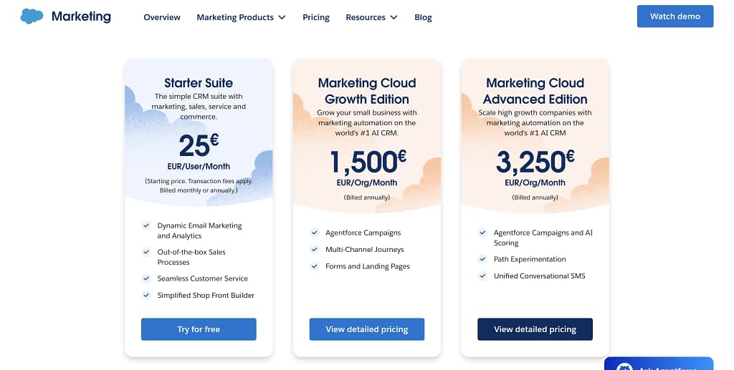734x370 pixels.
Task: Click the Seamless Customer Service text
Action: [x=203, y=278]
